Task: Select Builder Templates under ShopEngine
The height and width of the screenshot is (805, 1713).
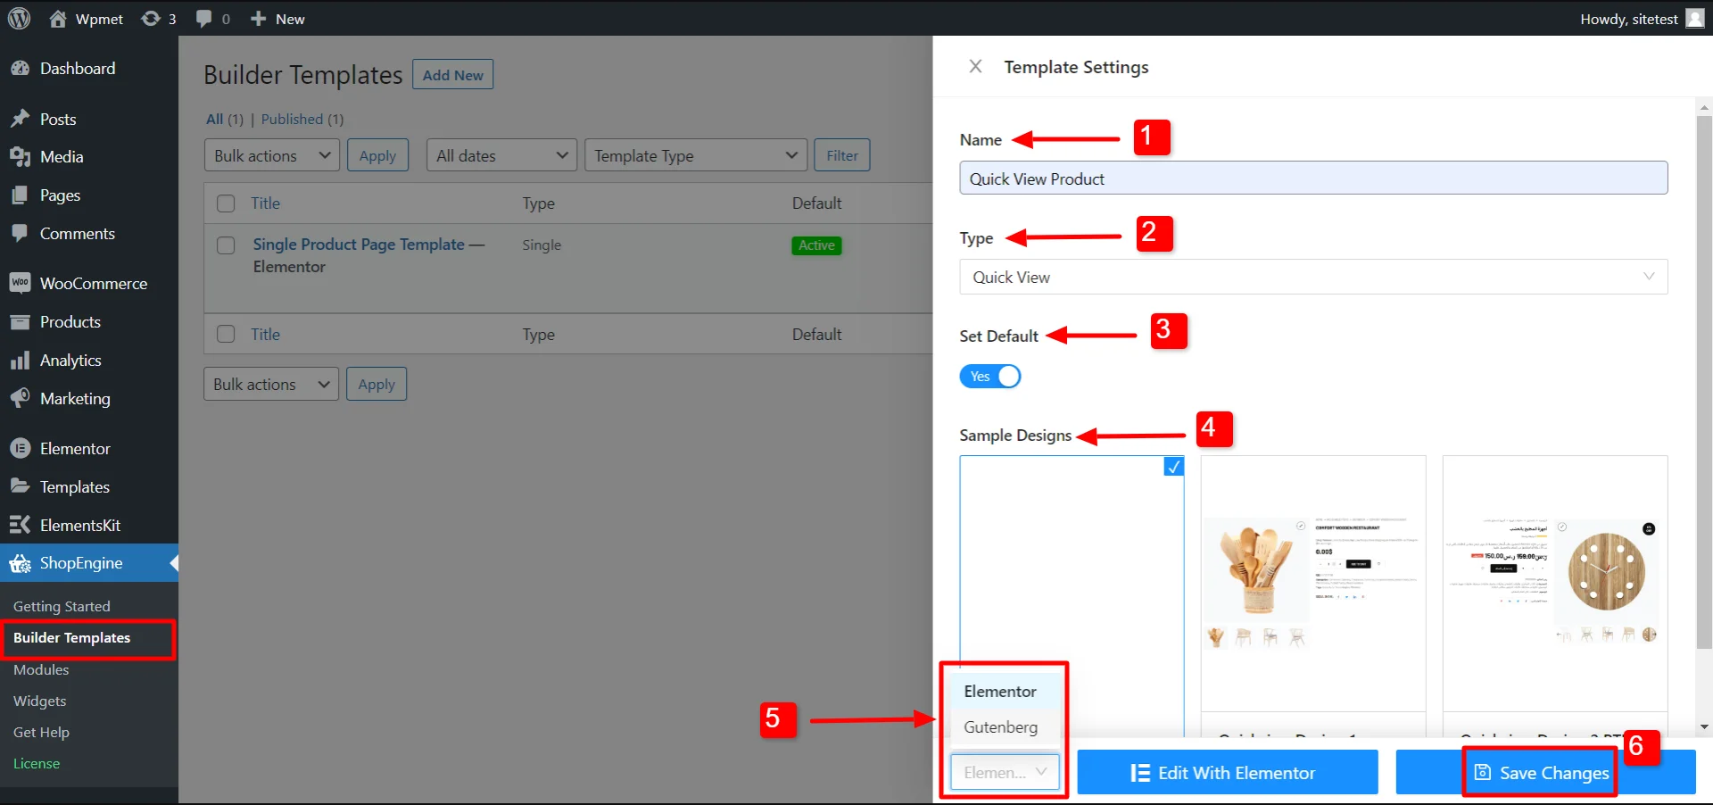Action: click(72, 637)
